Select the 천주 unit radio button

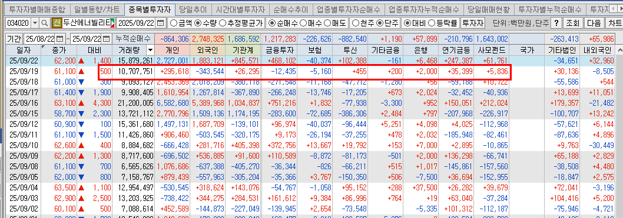(x=356, y=24)
